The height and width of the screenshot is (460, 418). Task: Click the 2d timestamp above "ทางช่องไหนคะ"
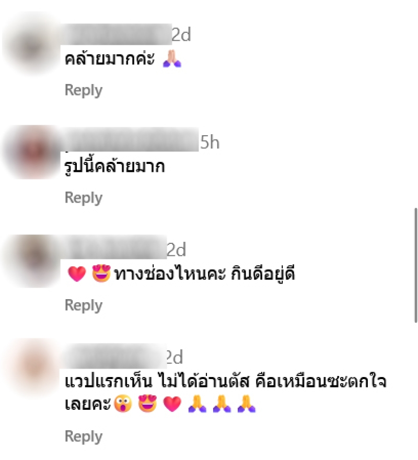coord(177,250)
